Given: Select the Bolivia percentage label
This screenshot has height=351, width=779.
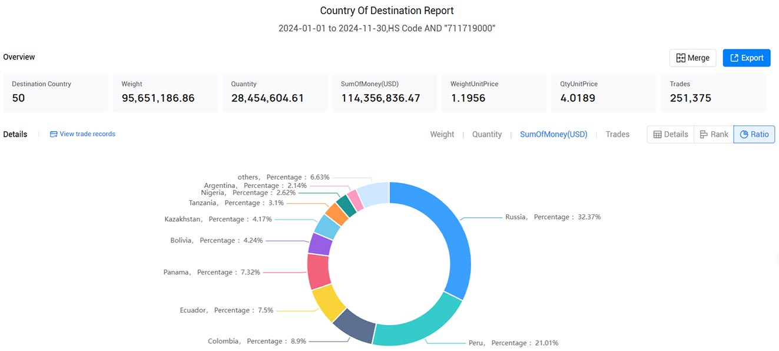Looking at the screenshot, I should [217, 240].
